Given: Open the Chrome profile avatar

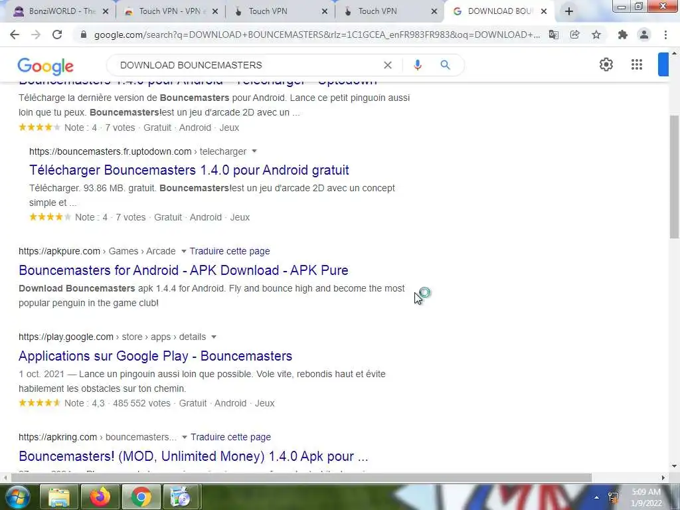Looking at the screenshot, I should (x=644, y=35).
